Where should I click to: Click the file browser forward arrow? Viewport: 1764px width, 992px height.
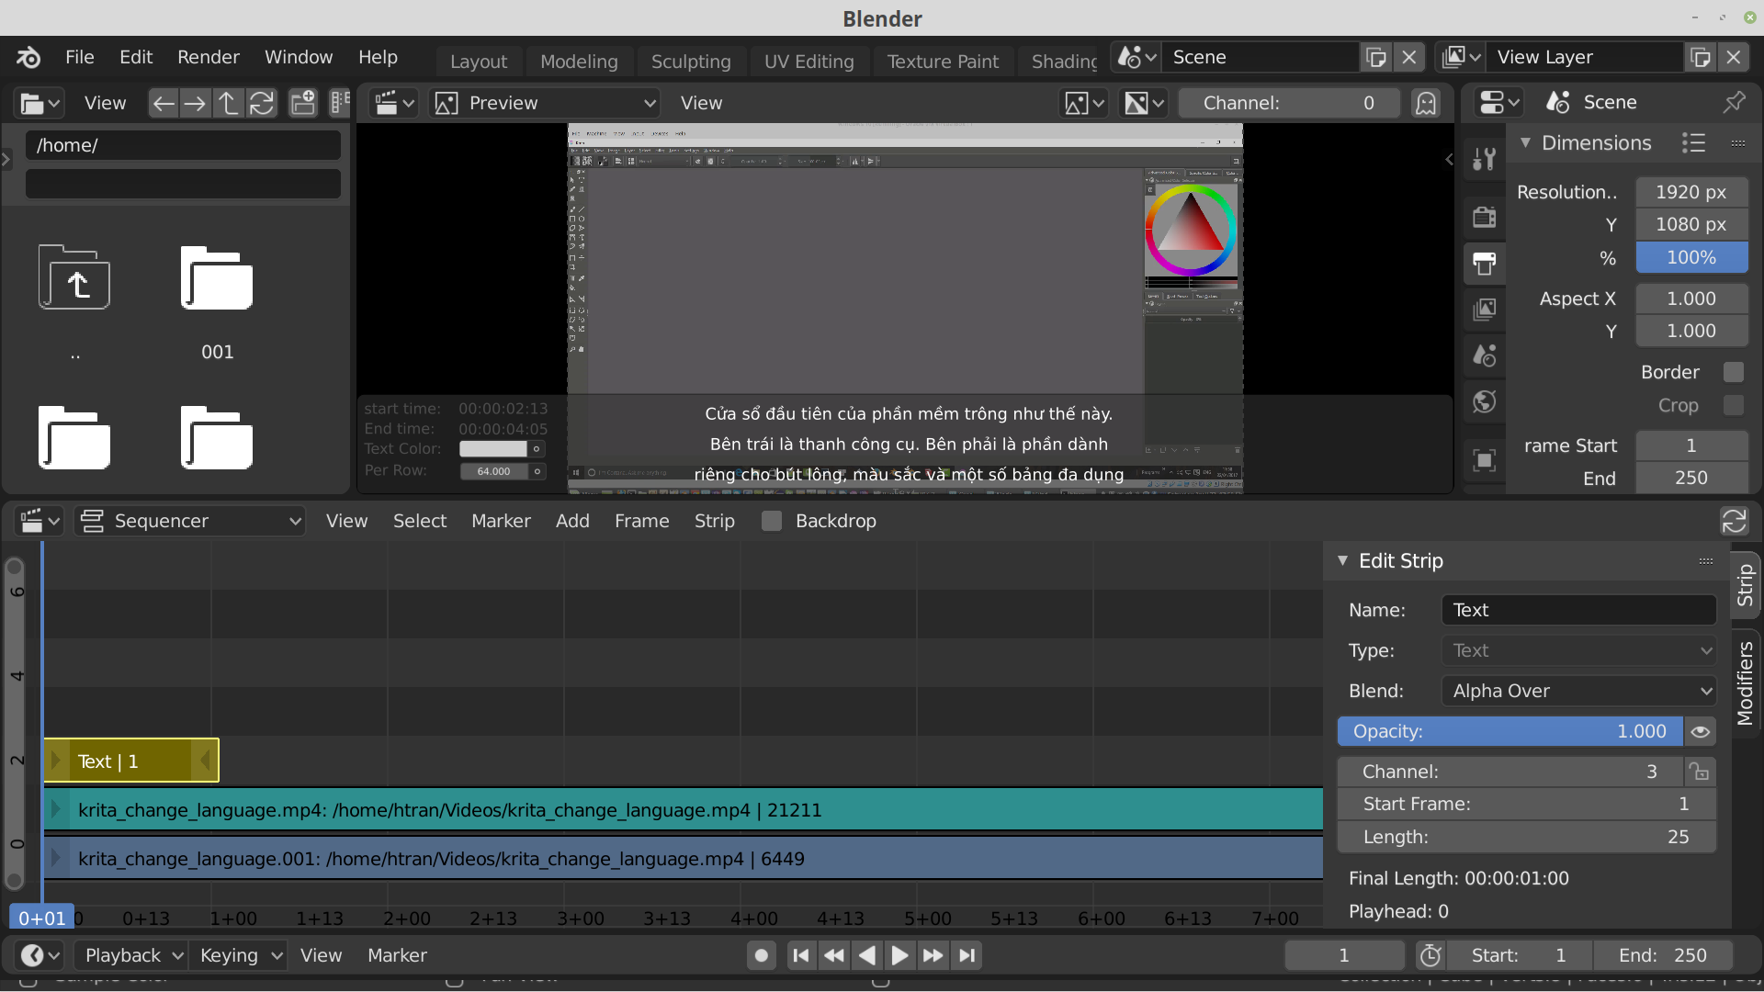(195, 103)
